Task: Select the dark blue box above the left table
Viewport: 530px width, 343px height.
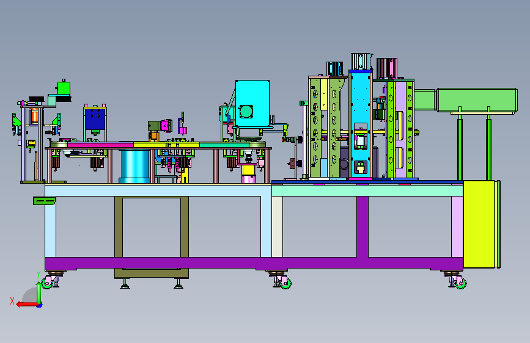Action: click(95, 119)
